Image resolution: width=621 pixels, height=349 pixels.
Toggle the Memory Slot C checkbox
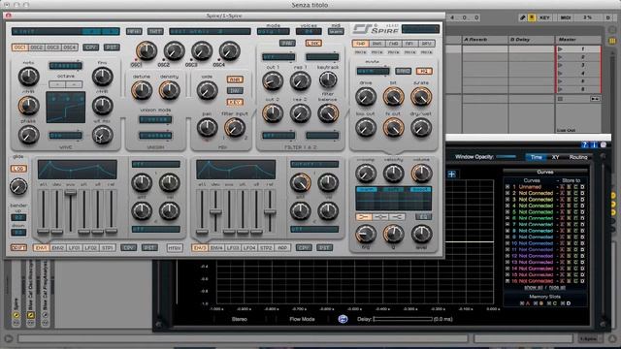[549, 303]
